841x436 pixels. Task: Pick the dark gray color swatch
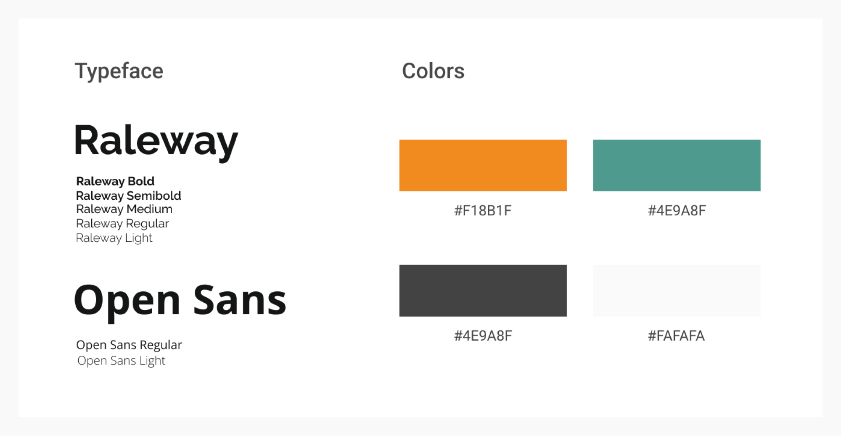[x=483, y=291]
